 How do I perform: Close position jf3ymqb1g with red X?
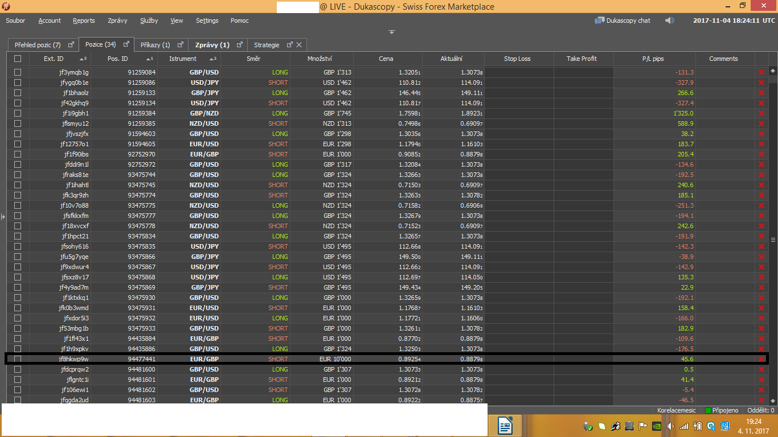[761, 72]
